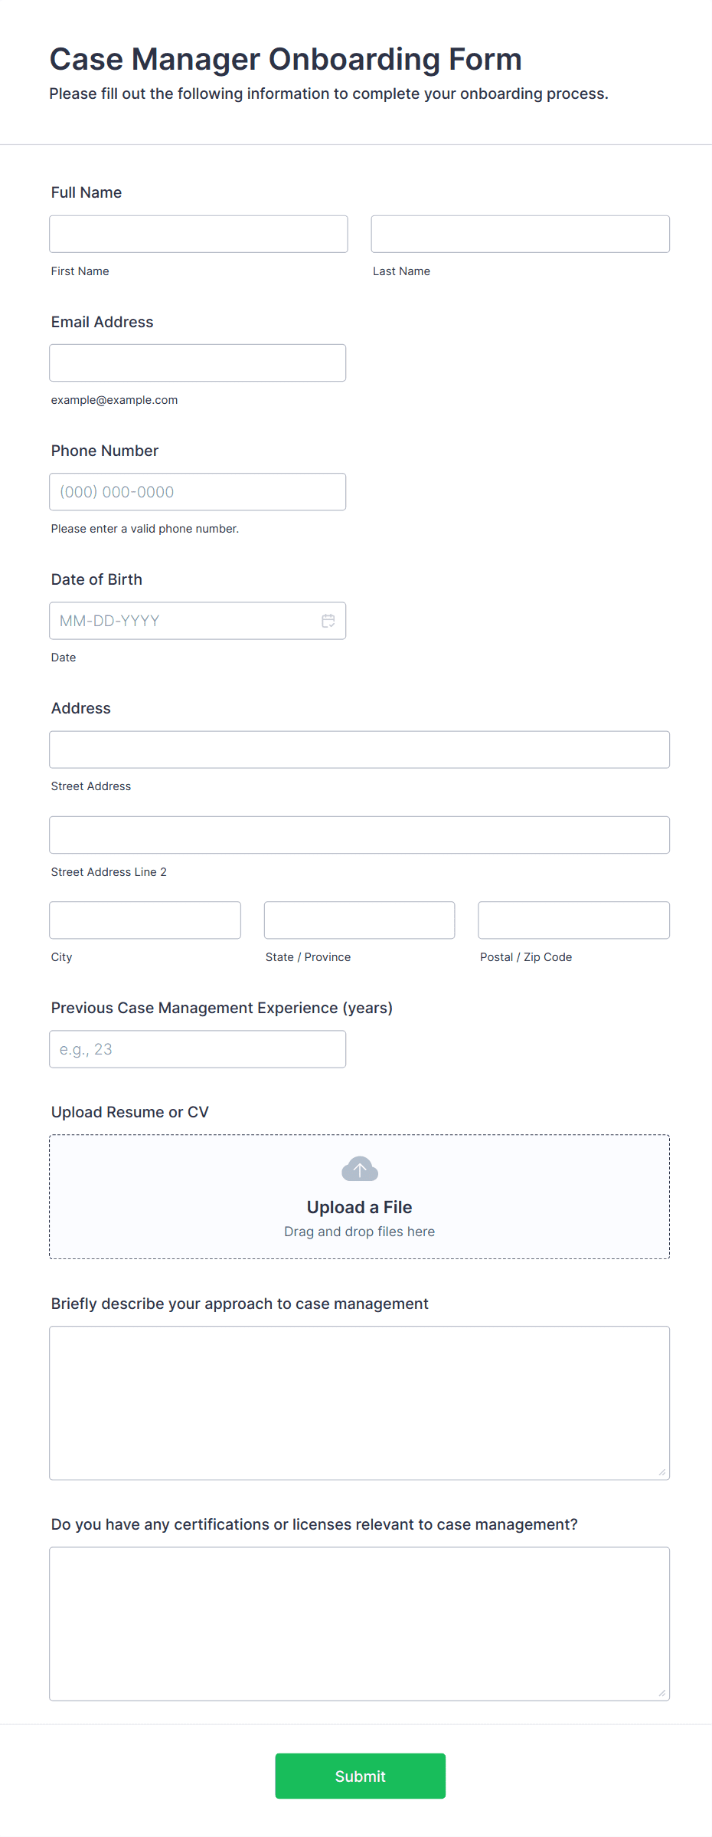Focus the First Name input field

(198, 234)
